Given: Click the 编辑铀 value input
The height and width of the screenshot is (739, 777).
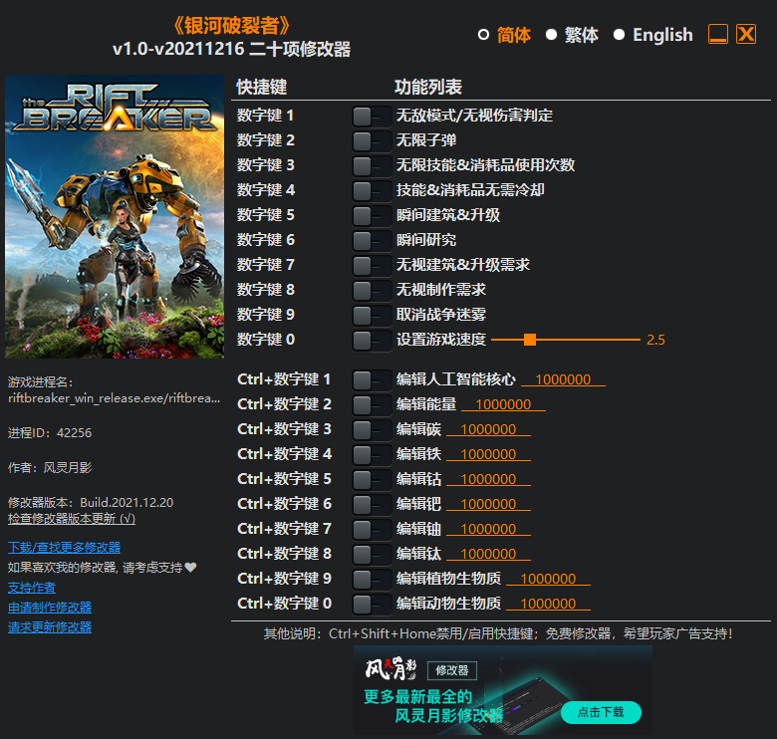Looking at the screenshot, I should tap(488, 529).
